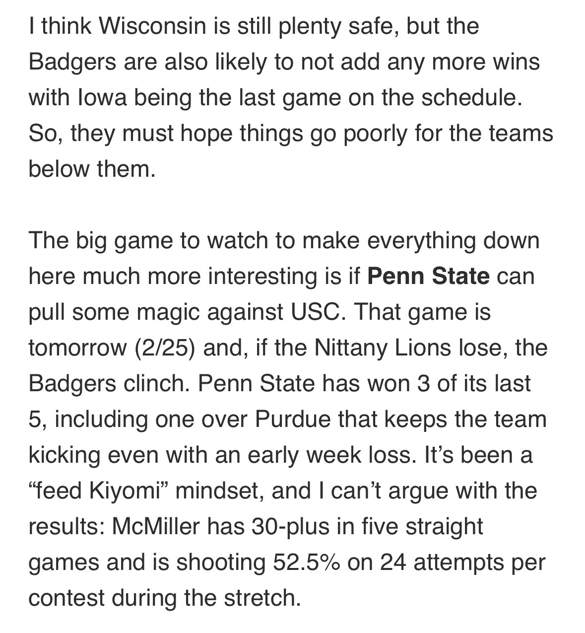This screenshot has height=633, width=585.
Task: Click the 52.5% shooting figure
Action: (306, 563)
